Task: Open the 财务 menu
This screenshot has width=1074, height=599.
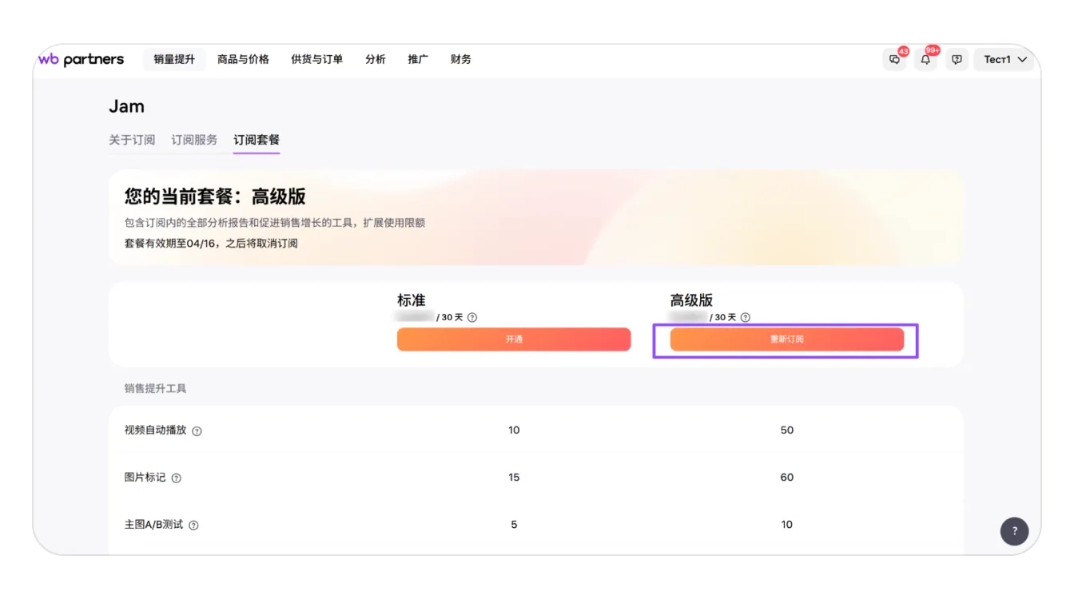Action: click(461, 59)
